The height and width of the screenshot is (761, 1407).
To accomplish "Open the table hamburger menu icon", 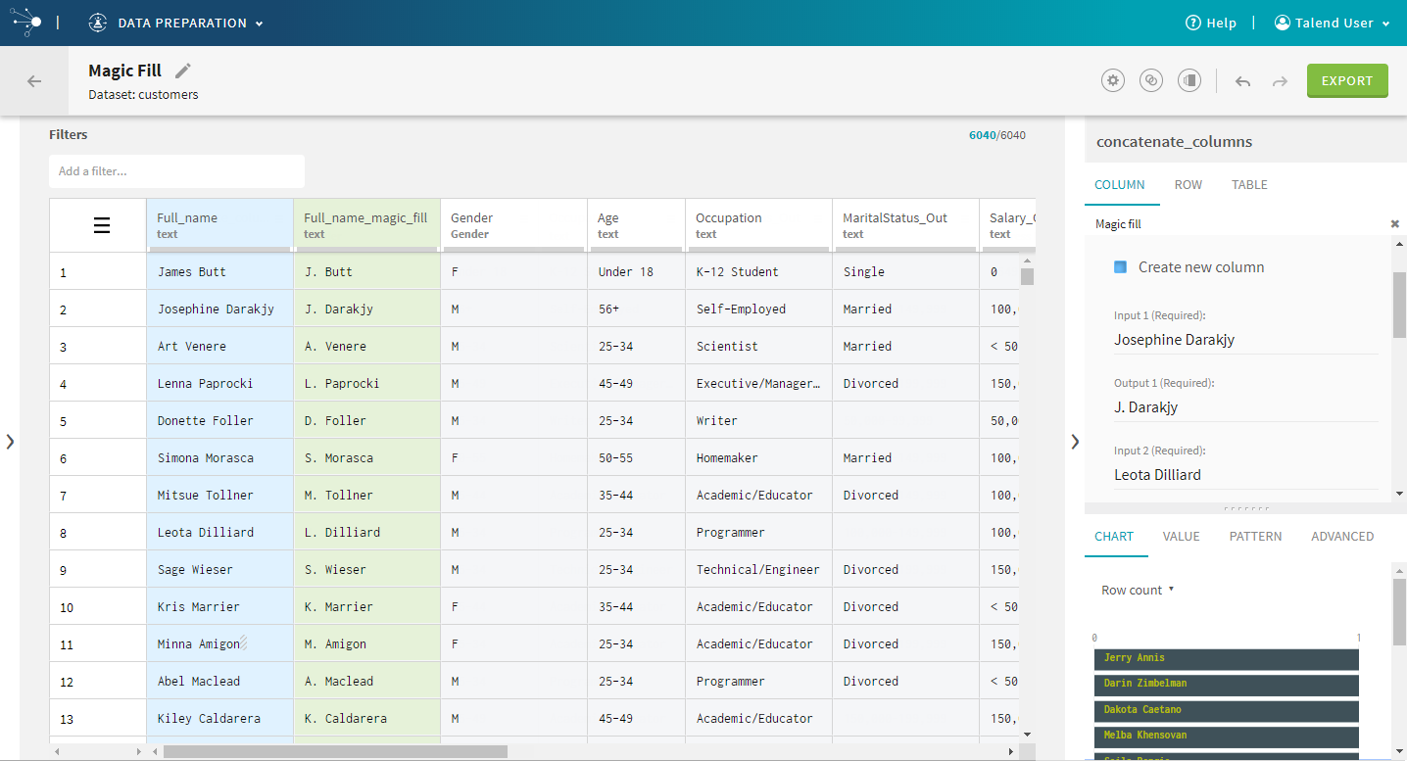I will [x=102, y=225].
